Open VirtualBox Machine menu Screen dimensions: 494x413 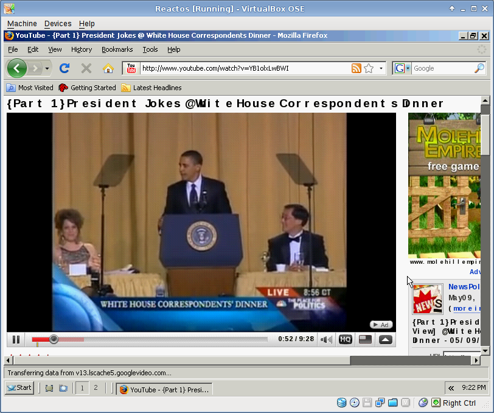(x=22, y=24)
